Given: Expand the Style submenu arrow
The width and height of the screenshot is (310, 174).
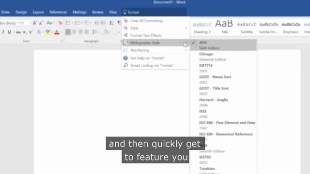Looking at the screenshot, I should pos(186,28).
